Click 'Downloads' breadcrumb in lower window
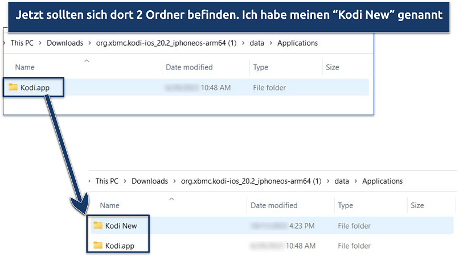The width and height of the screenshot is (459, 256). [x=150, y=181]
